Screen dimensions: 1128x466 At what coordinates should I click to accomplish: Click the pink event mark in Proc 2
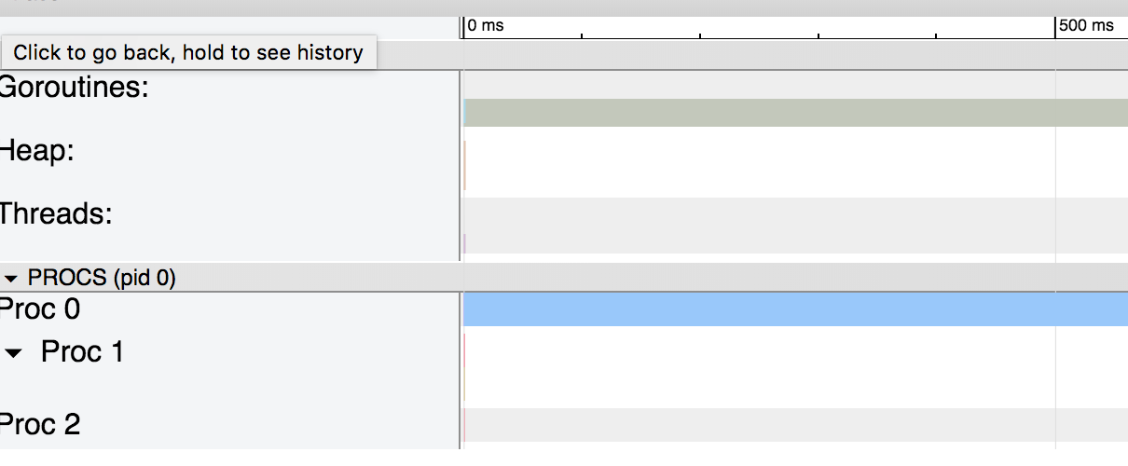(464, 425)
